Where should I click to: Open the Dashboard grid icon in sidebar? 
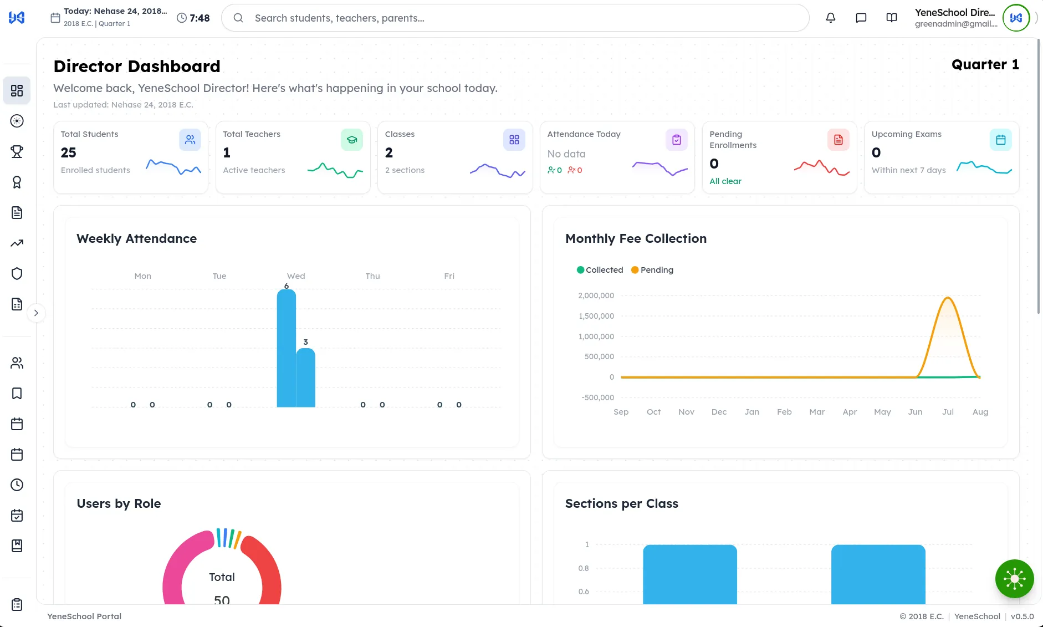17,90
